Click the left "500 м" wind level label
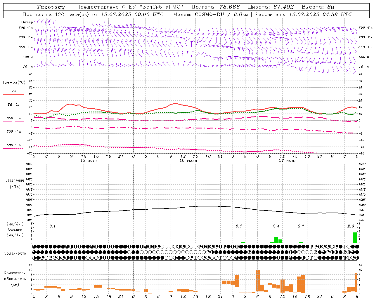Viewport: 374px width, 299px height. click(x=28, y=57)
